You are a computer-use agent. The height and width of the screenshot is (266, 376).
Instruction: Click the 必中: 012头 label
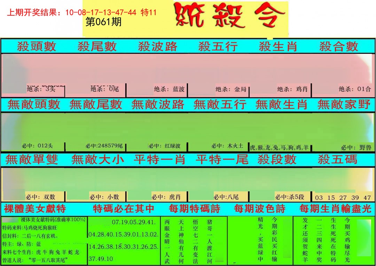pos(37,147)
